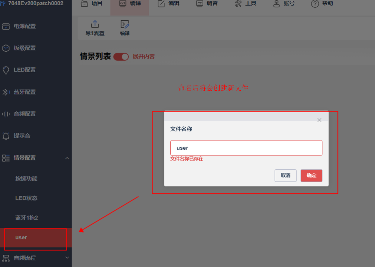Select the user scene item in sidebar

(x=36, y=237)
